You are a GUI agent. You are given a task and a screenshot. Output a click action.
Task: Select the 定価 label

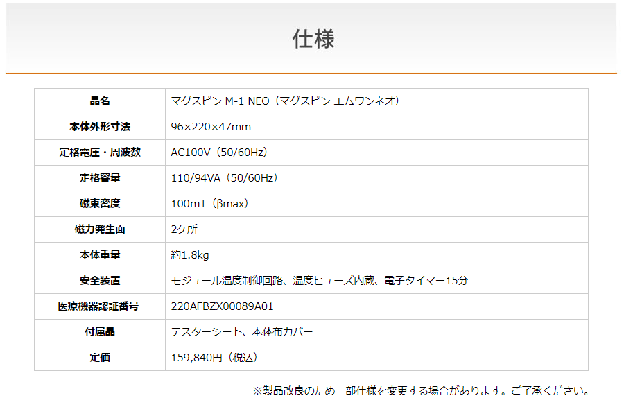click(x=100, y=358)
